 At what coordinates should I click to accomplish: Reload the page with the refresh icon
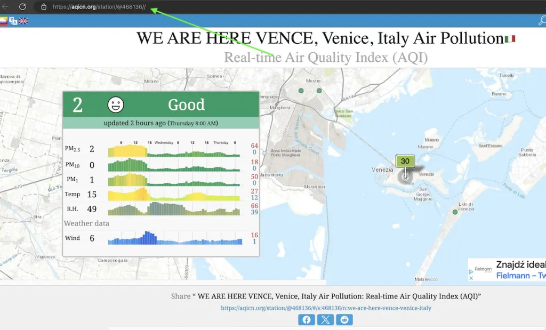[x=22, y=7]
